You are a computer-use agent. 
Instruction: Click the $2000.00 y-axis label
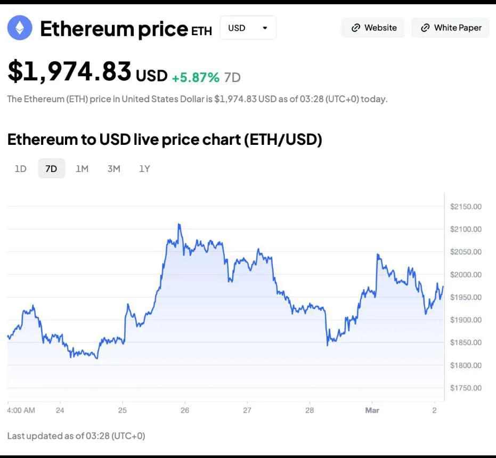pos(466,275)
